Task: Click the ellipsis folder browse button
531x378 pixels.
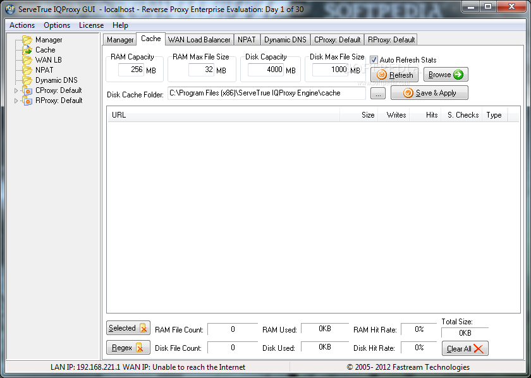Action: click(378, 93)
